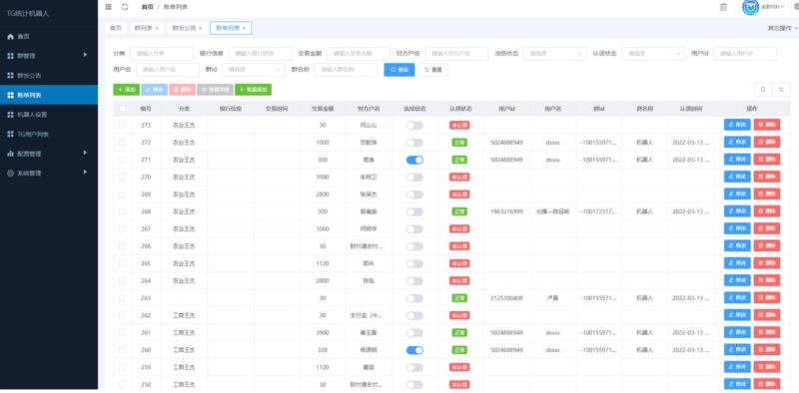This screenshot has width=799, height=393.
Task: Open 群发公告 in the sidebar menu
Action: (x=48, y=76)
